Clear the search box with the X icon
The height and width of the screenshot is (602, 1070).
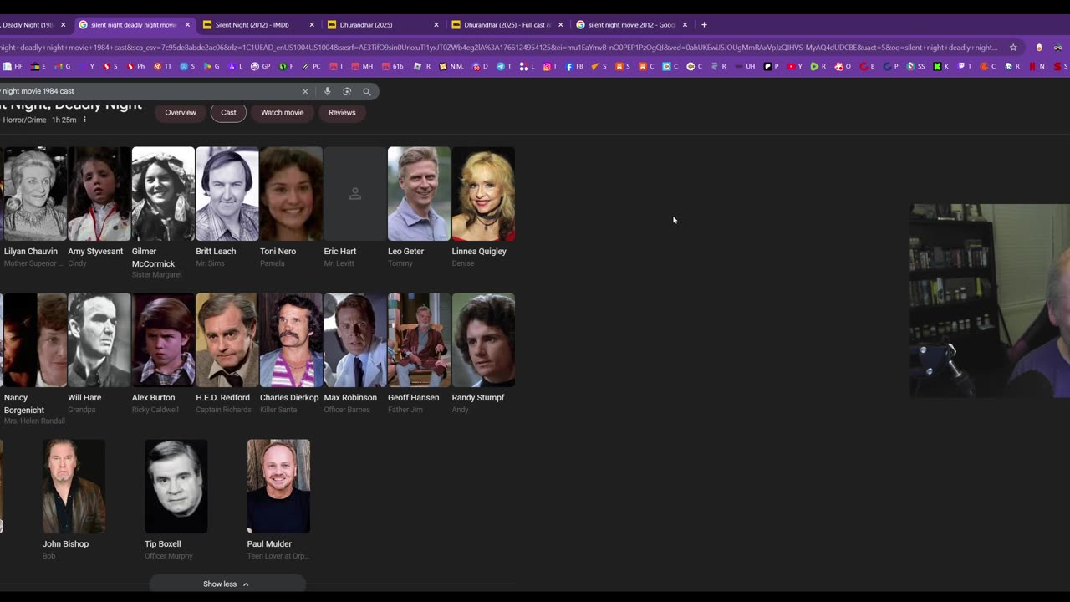305,91
